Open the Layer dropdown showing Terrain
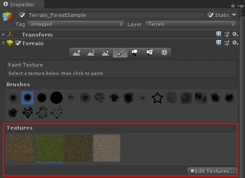This screenshot has width=245, height=178. (191, 24)
